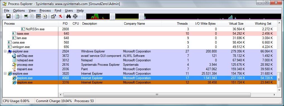The width and height of the screenshot is (284, 106).
Task: Sort by the Process column header
Action: (30, 24)
